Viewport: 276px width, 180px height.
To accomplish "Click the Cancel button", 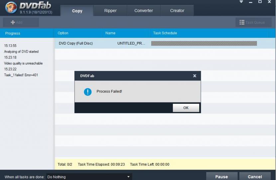I will click(x=255, y=176).
